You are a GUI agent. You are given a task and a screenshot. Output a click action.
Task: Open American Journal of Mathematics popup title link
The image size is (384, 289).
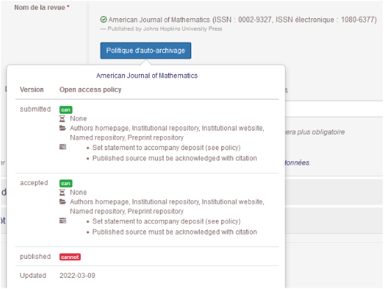point(147,75)
